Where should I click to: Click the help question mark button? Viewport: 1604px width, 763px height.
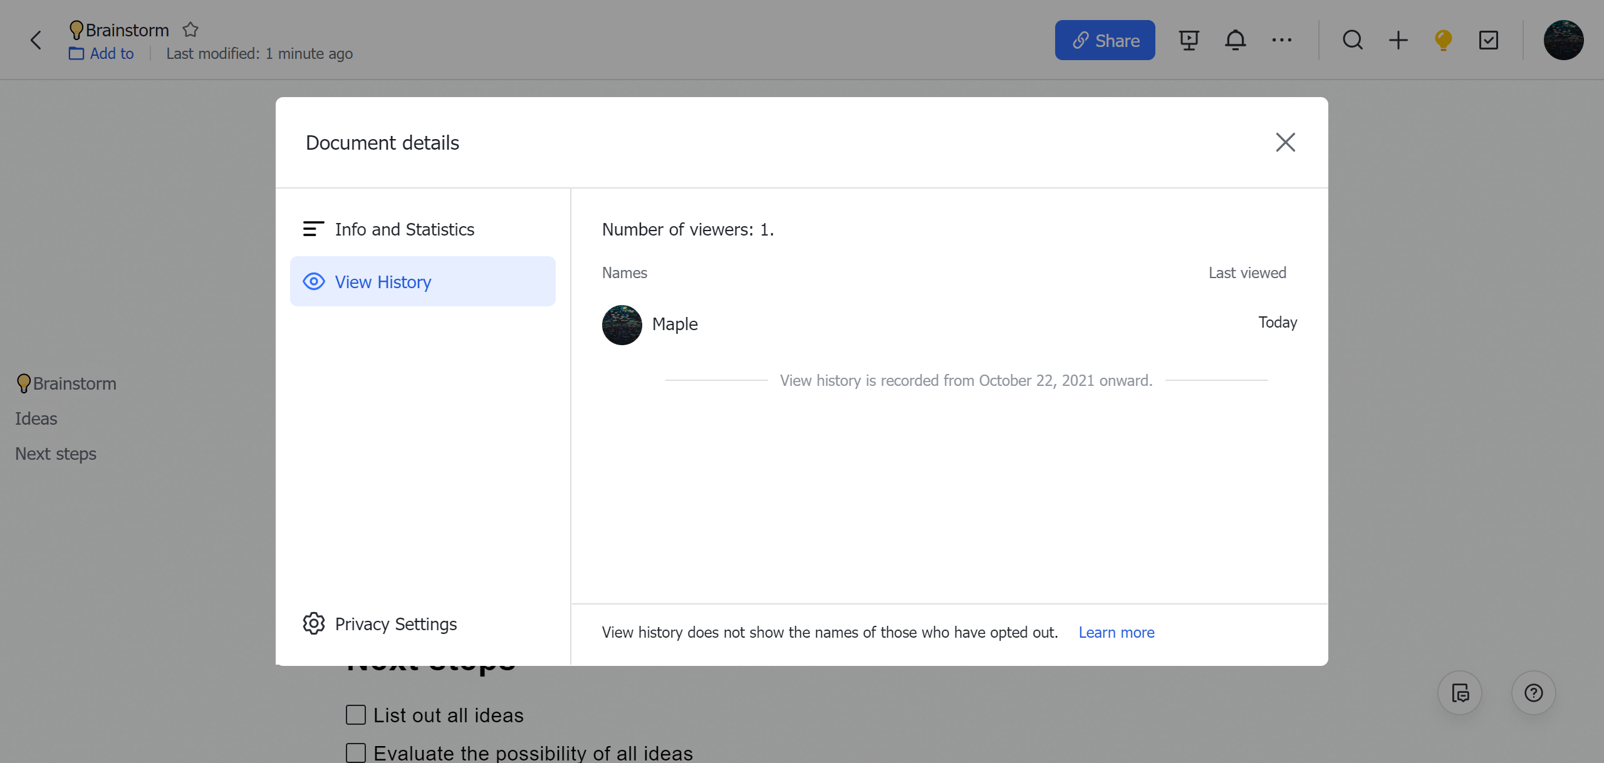[1533, 693]
